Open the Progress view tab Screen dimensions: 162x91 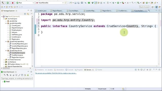tap(79, 70)
